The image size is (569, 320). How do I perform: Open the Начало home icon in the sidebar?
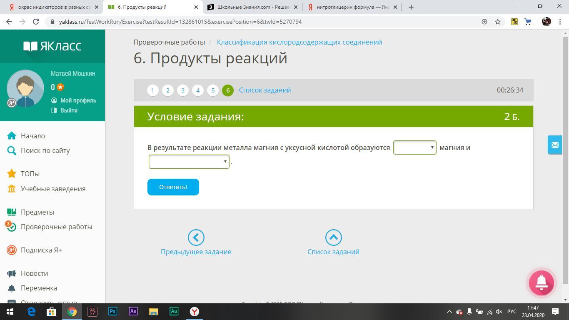point(12,136)
